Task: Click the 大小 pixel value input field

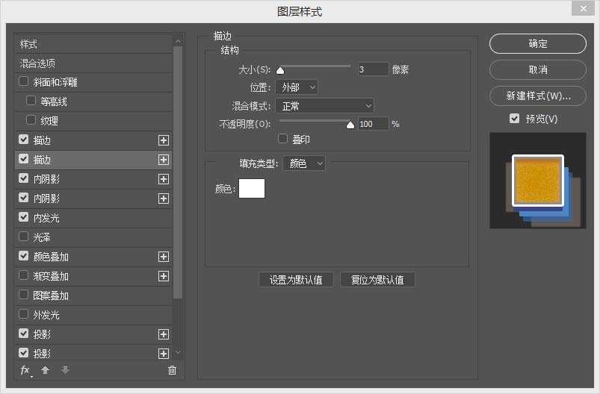Action: [373, 69]
